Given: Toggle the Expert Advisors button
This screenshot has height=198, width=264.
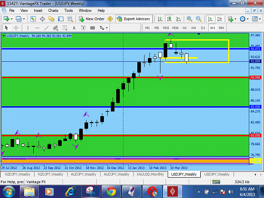Looking at the screenshot, I should [133, 19].
